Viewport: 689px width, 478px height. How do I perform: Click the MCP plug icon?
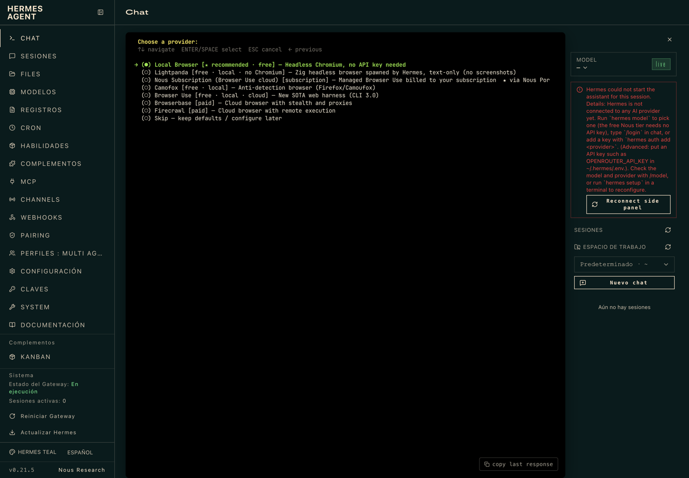click(12, 182)
